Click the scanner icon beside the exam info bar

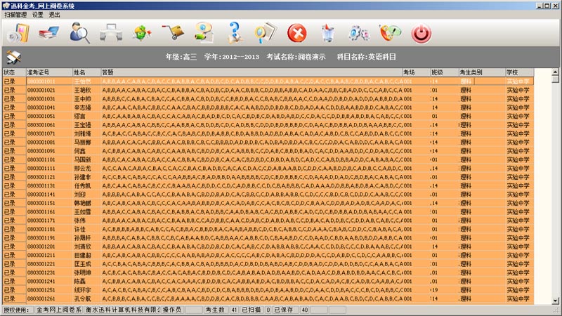click(x=13, y=58)
